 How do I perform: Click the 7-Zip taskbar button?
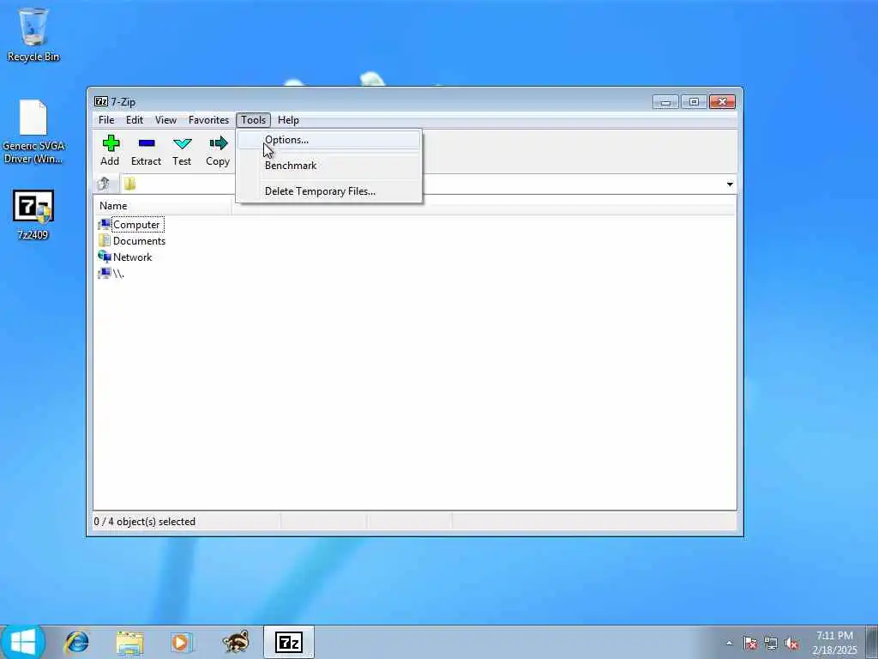(x=289, y=642)
